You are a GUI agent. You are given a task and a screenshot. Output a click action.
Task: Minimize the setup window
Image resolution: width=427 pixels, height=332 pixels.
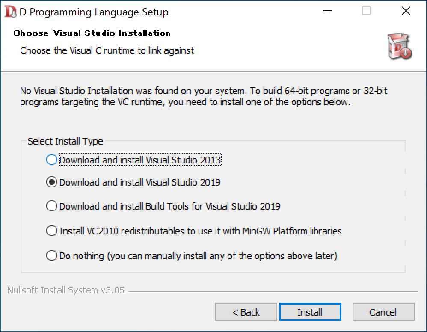(327, 11)
